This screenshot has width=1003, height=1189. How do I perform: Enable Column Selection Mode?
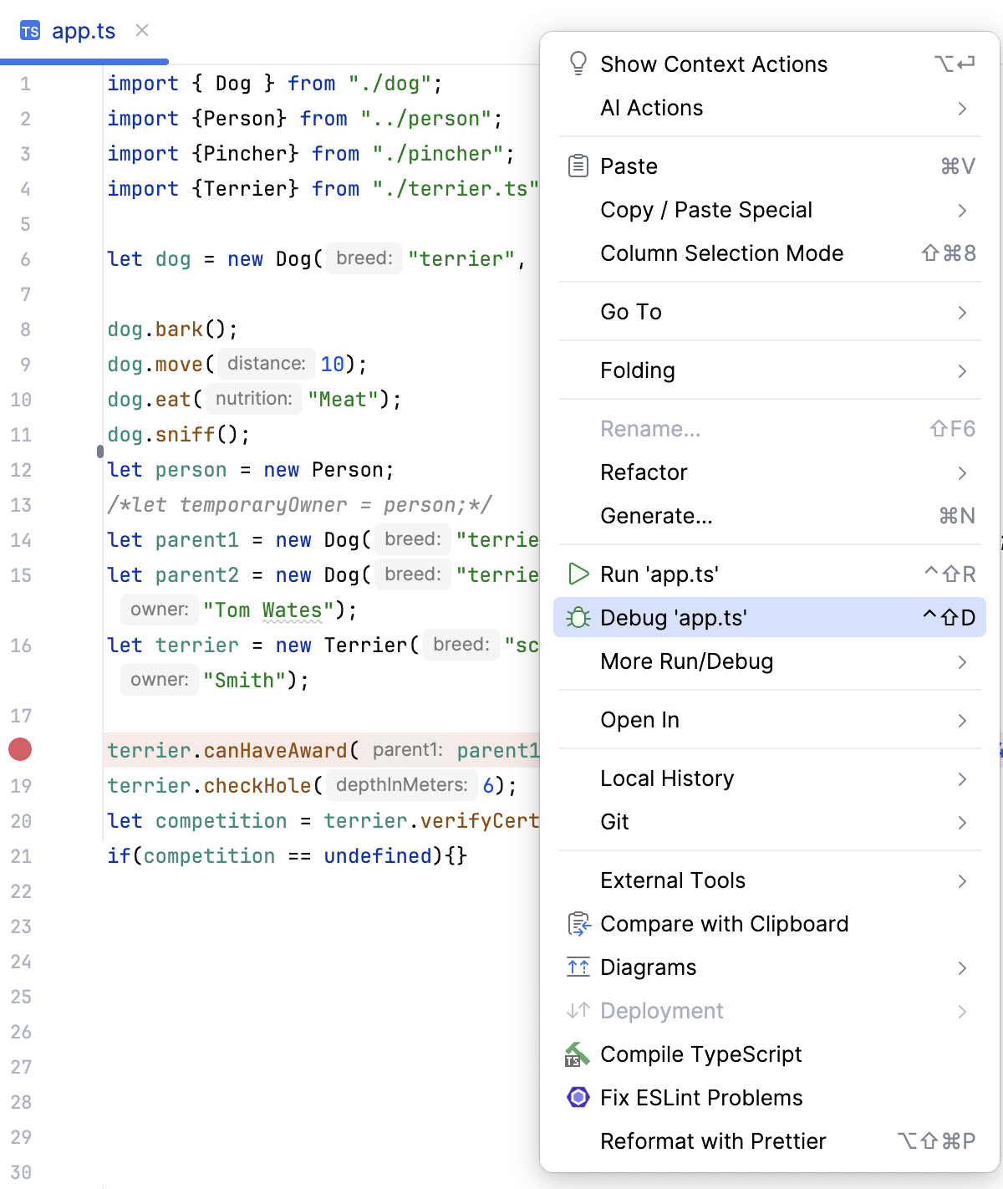pyautogui.click(x=721, y=253)
